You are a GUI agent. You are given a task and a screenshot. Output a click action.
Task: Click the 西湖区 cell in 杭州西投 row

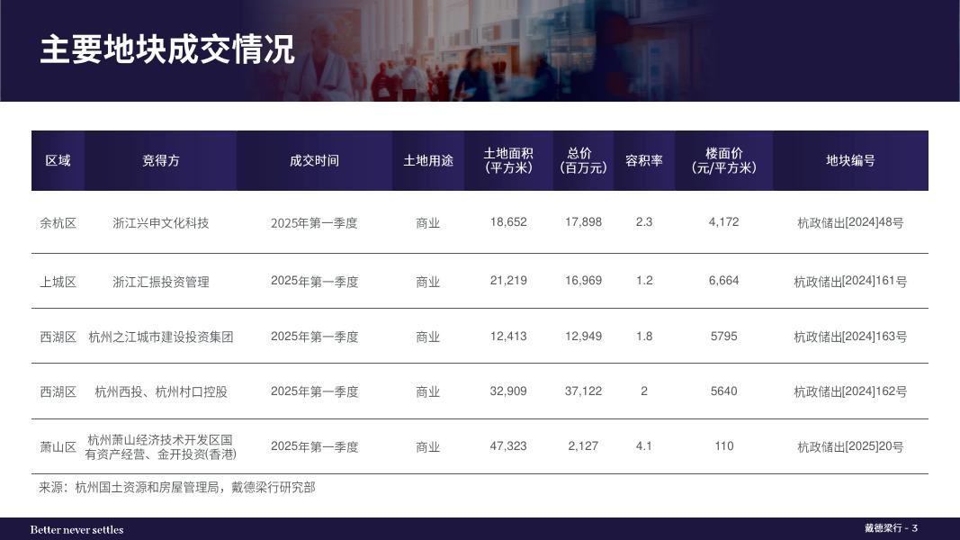[58, 391]
